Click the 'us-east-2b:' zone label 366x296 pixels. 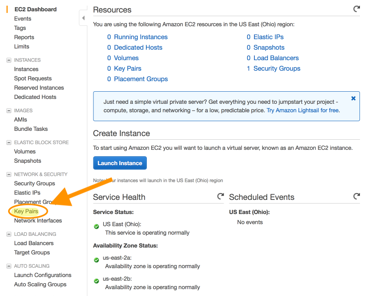point(117,279)
